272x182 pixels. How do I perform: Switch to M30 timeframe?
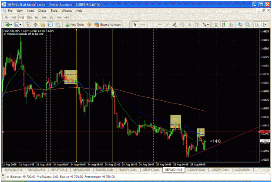[x=29, y=17]
